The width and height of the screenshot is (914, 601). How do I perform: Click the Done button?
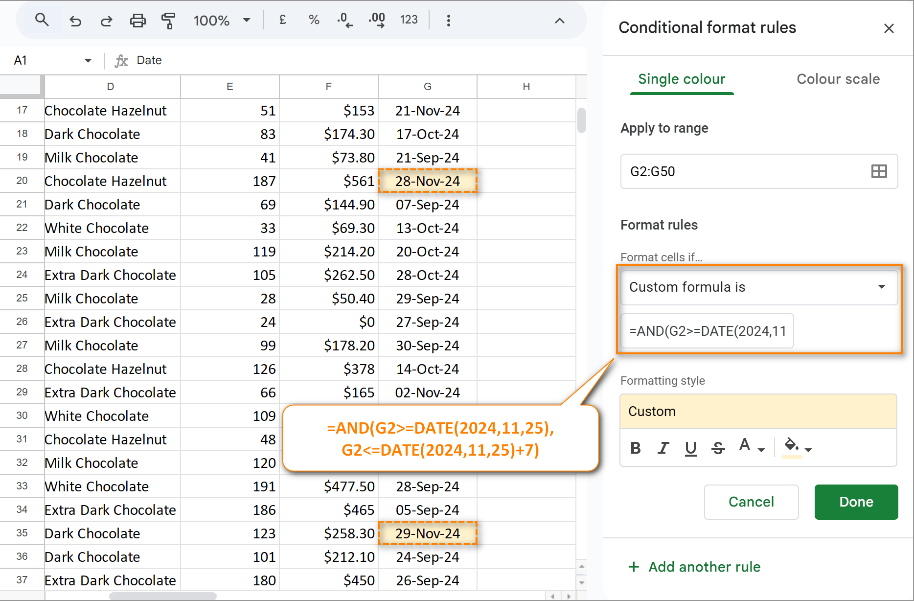[856, 502]
